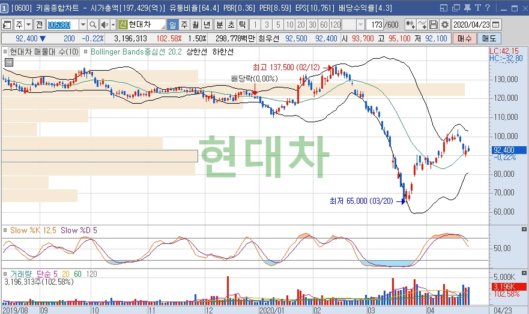Open the chart data grid icon
Image resolution: width=529 pixels, height=314 pixels.
click(x=9, y=62)
